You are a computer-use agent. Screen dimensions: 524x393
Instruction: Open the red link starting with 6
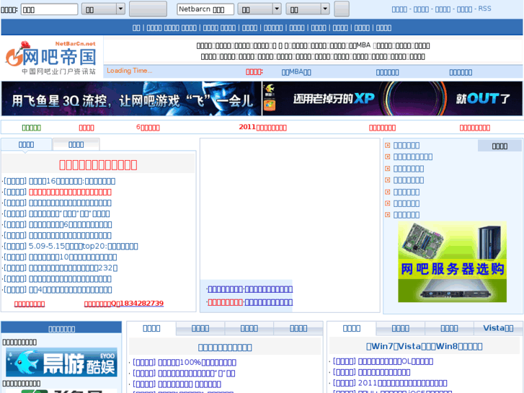pyautogui.click(x=148, y=128)
